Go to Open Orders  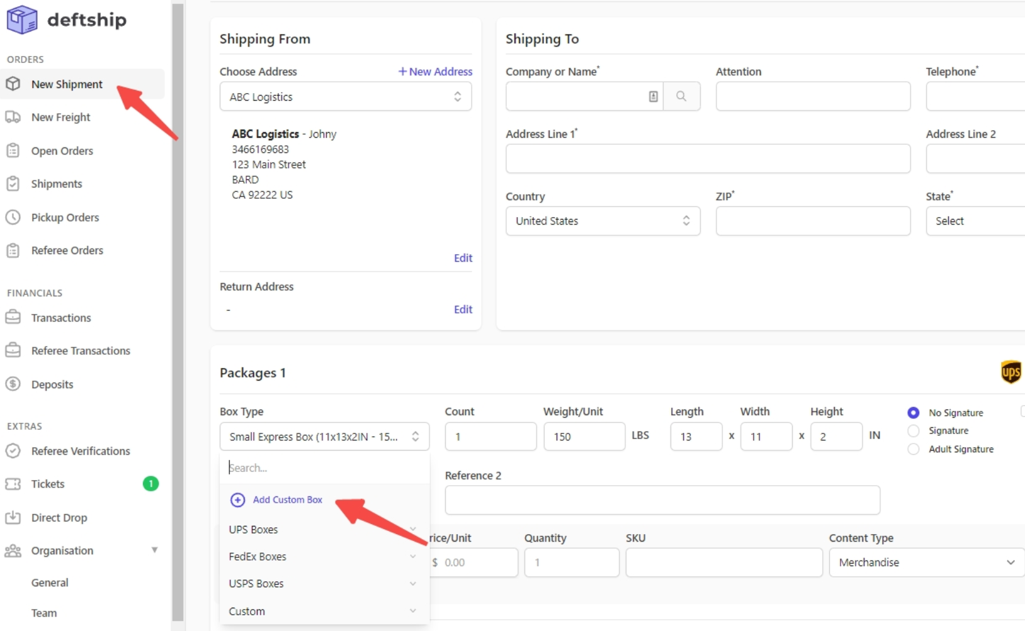click(x=62, y=150)
